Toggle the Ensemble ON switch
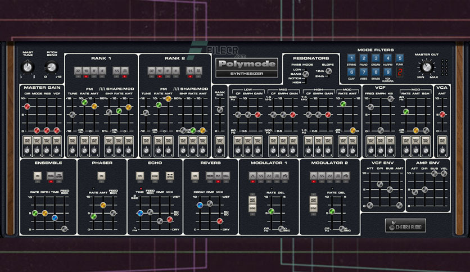The height and width of the screenshot is (272, 470). pos(38,176)
